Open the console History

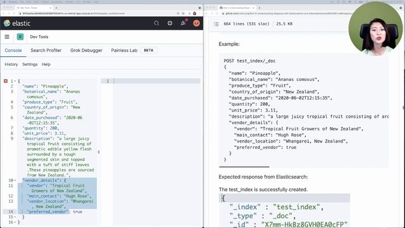tap(11, 65)
